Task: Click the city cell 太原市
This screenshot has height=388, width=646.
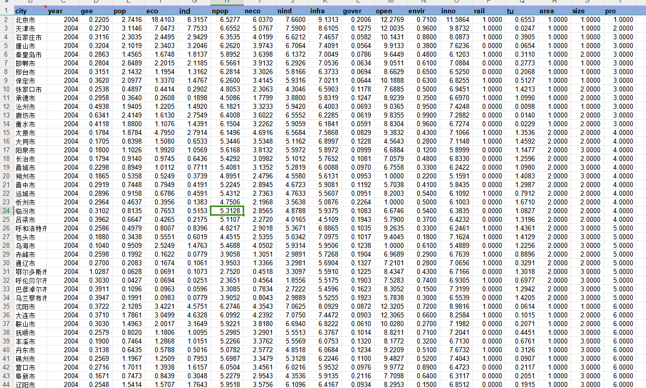Action: coord(30,132)
